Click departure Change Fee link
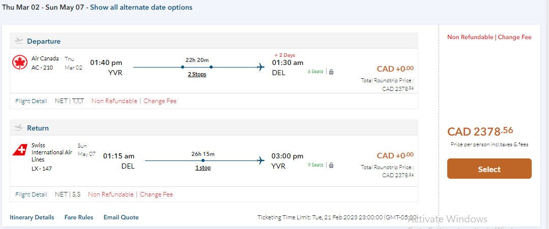Viewport: 549px width, 229px height. point(160,101)
